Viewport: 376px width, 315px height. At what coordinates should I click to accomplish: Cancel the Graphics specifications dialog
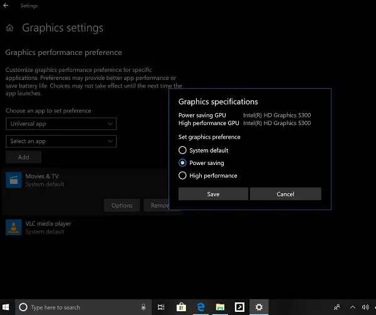click(285, 194)
